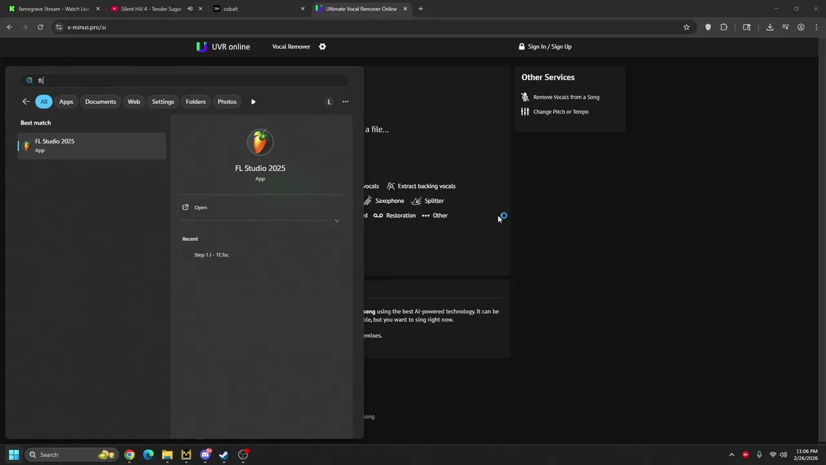Select the All search filter
Viewport: 826px width, 465px height.
44,101
